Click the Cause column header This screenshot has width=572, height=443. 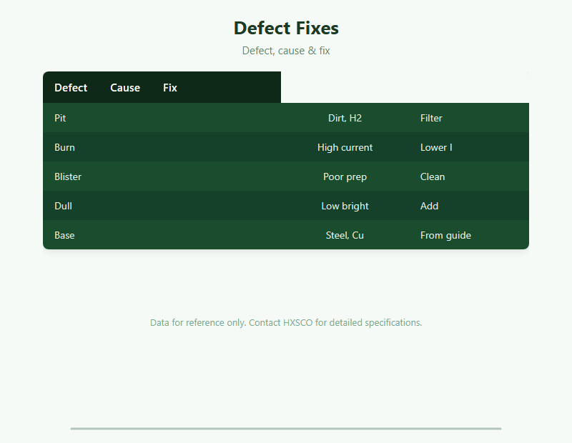coord(125,87)
